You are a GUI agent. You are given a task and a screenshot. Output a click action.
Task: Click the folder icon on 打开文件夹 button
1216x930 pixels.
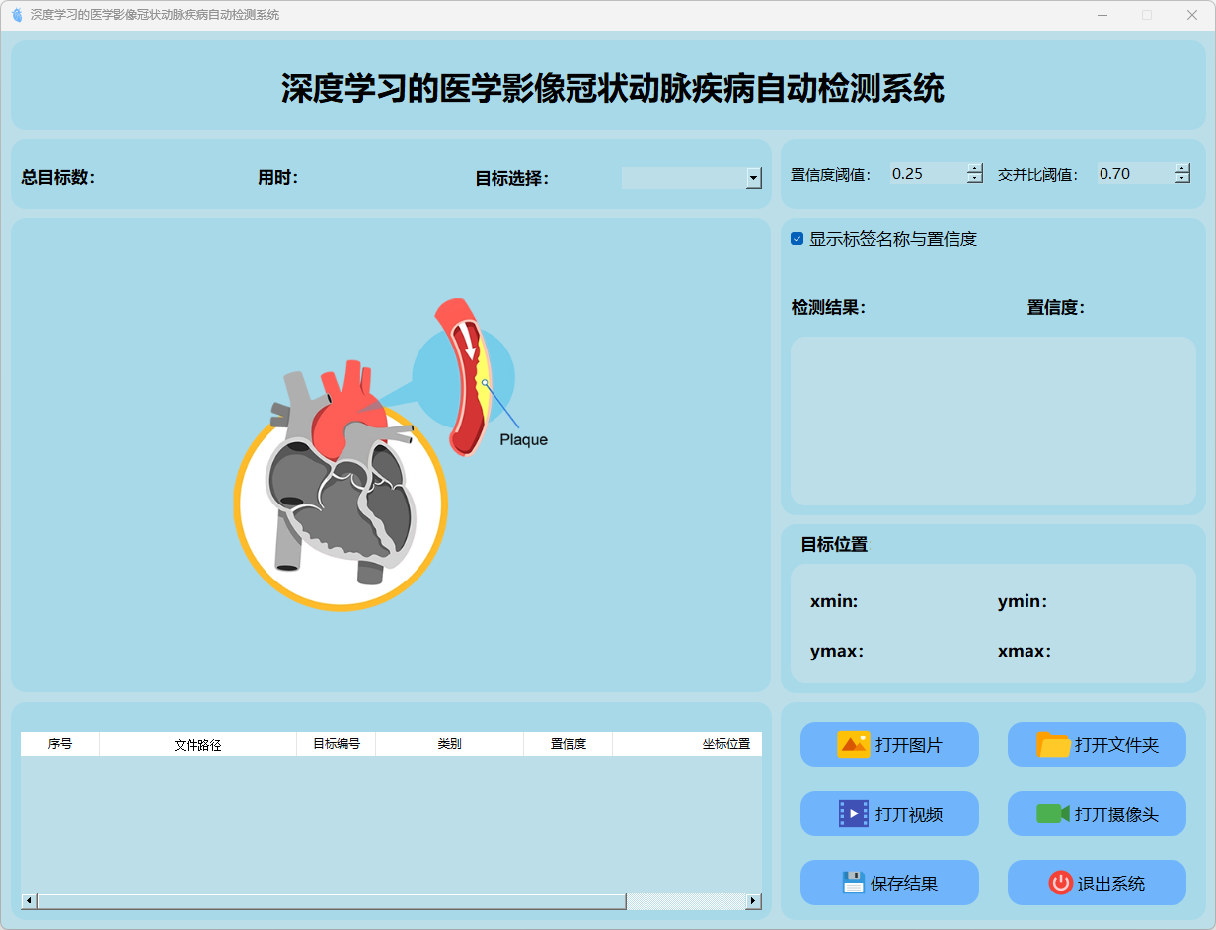click(1053, 744)
